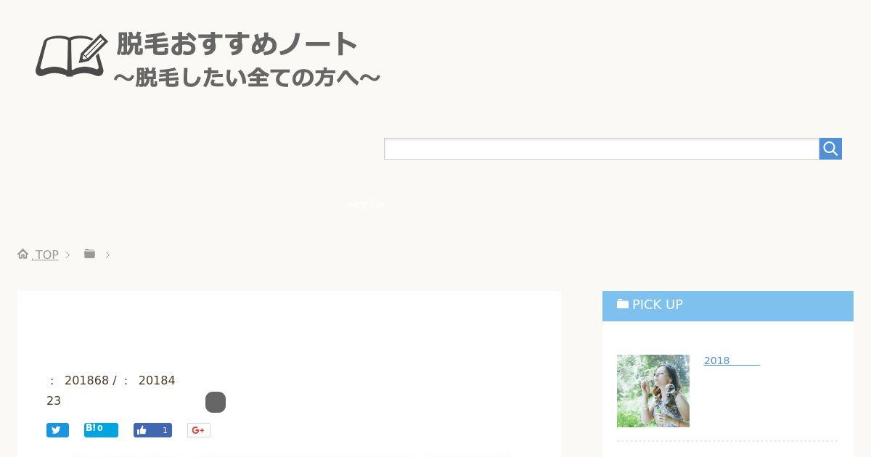Click the open book and pencil logo
871x457 pixels.
pos(71,55)
